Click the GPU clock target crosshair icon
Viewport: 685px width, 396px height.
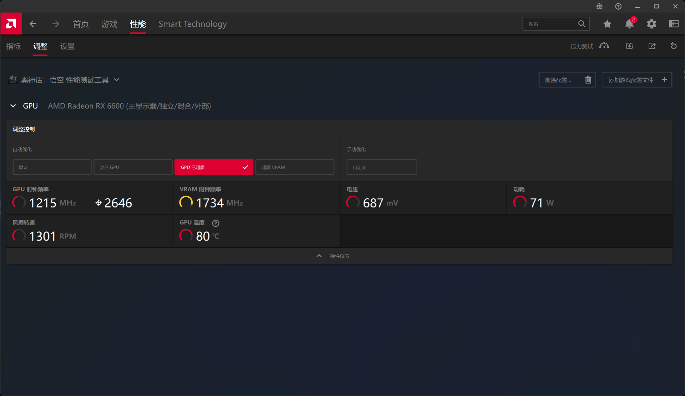(99, 203)
